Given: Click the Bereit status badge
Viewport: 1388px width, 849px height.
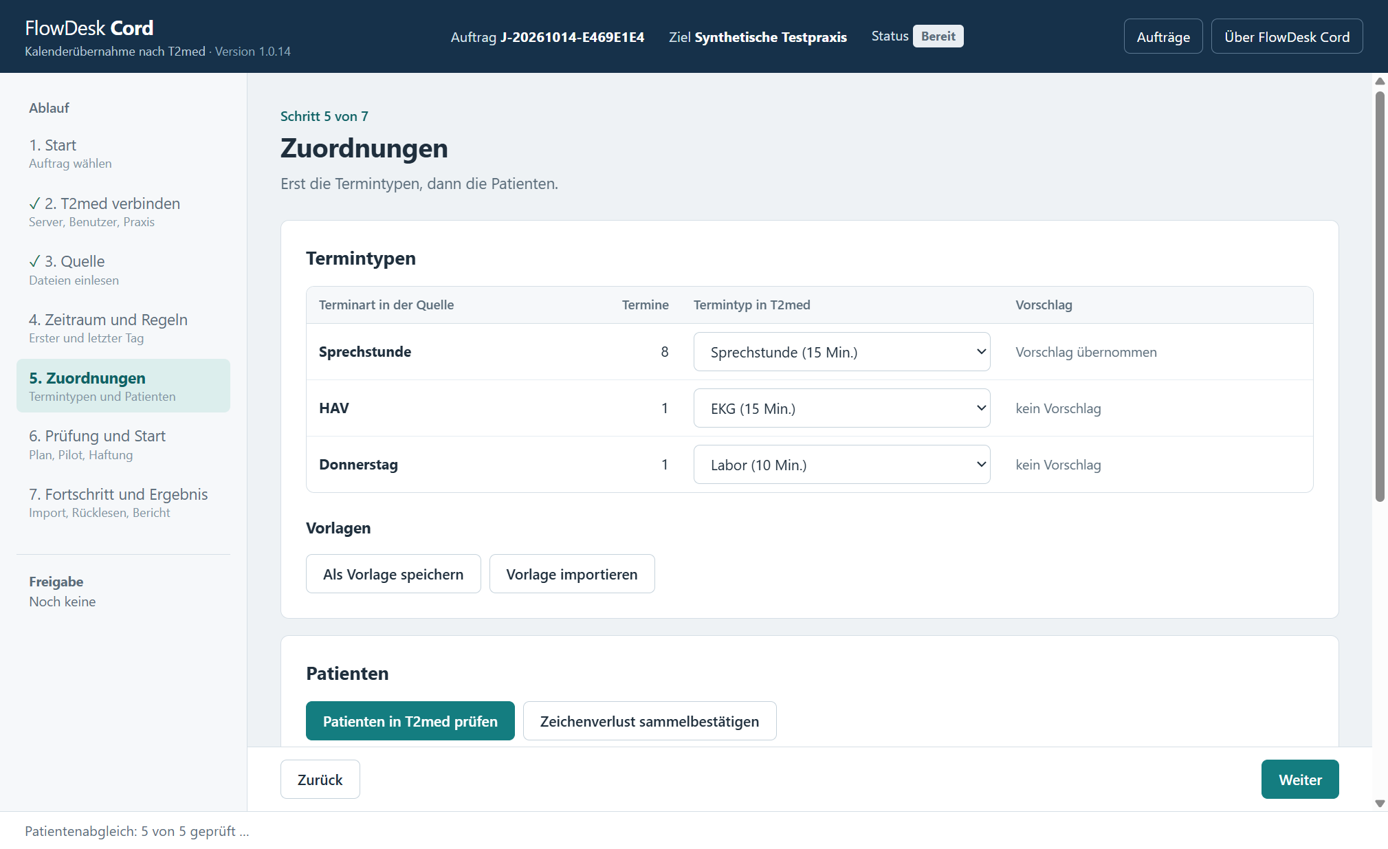Looking at the screenshot, I should point(938,36).
